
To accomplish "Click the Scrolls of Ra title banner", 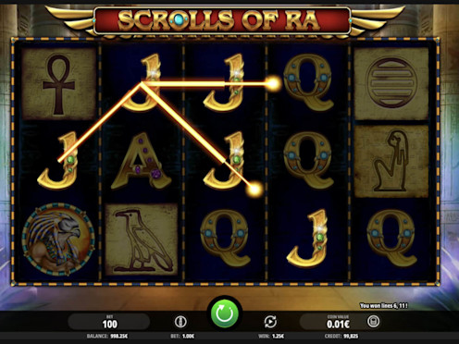I will (222, 20).
